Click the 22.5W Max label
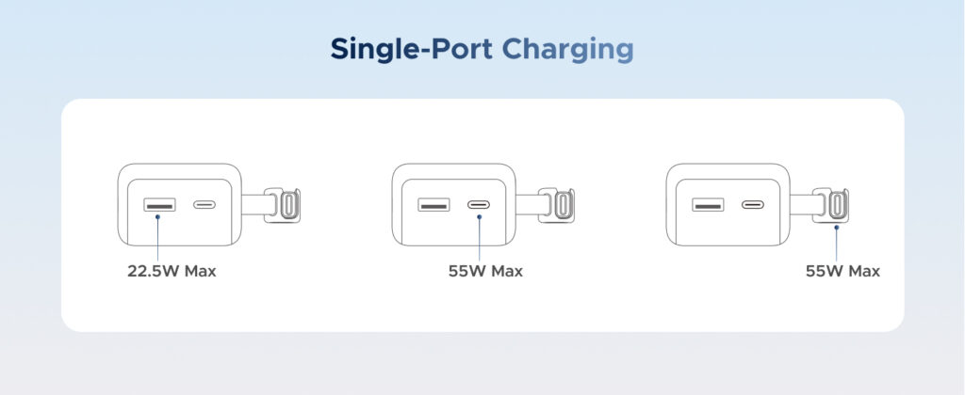The width and height of the screenshot is (965, 395). [172, 271]
